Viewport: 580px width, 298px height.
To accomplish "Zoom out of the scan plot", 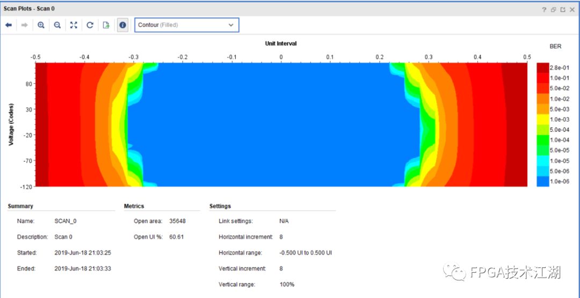I will (x=57, y=25).
